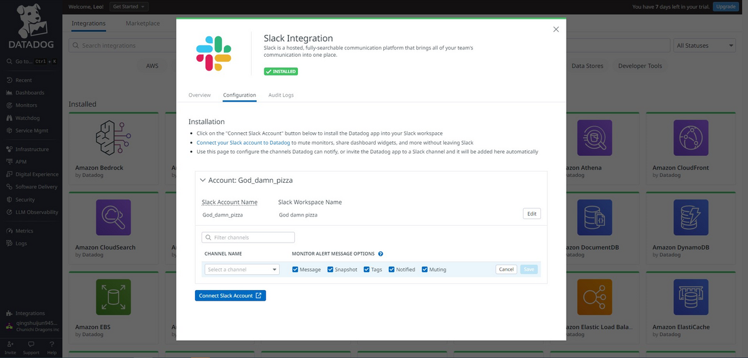
Task: Click the Connect Slack Account button
Action: 231,296
